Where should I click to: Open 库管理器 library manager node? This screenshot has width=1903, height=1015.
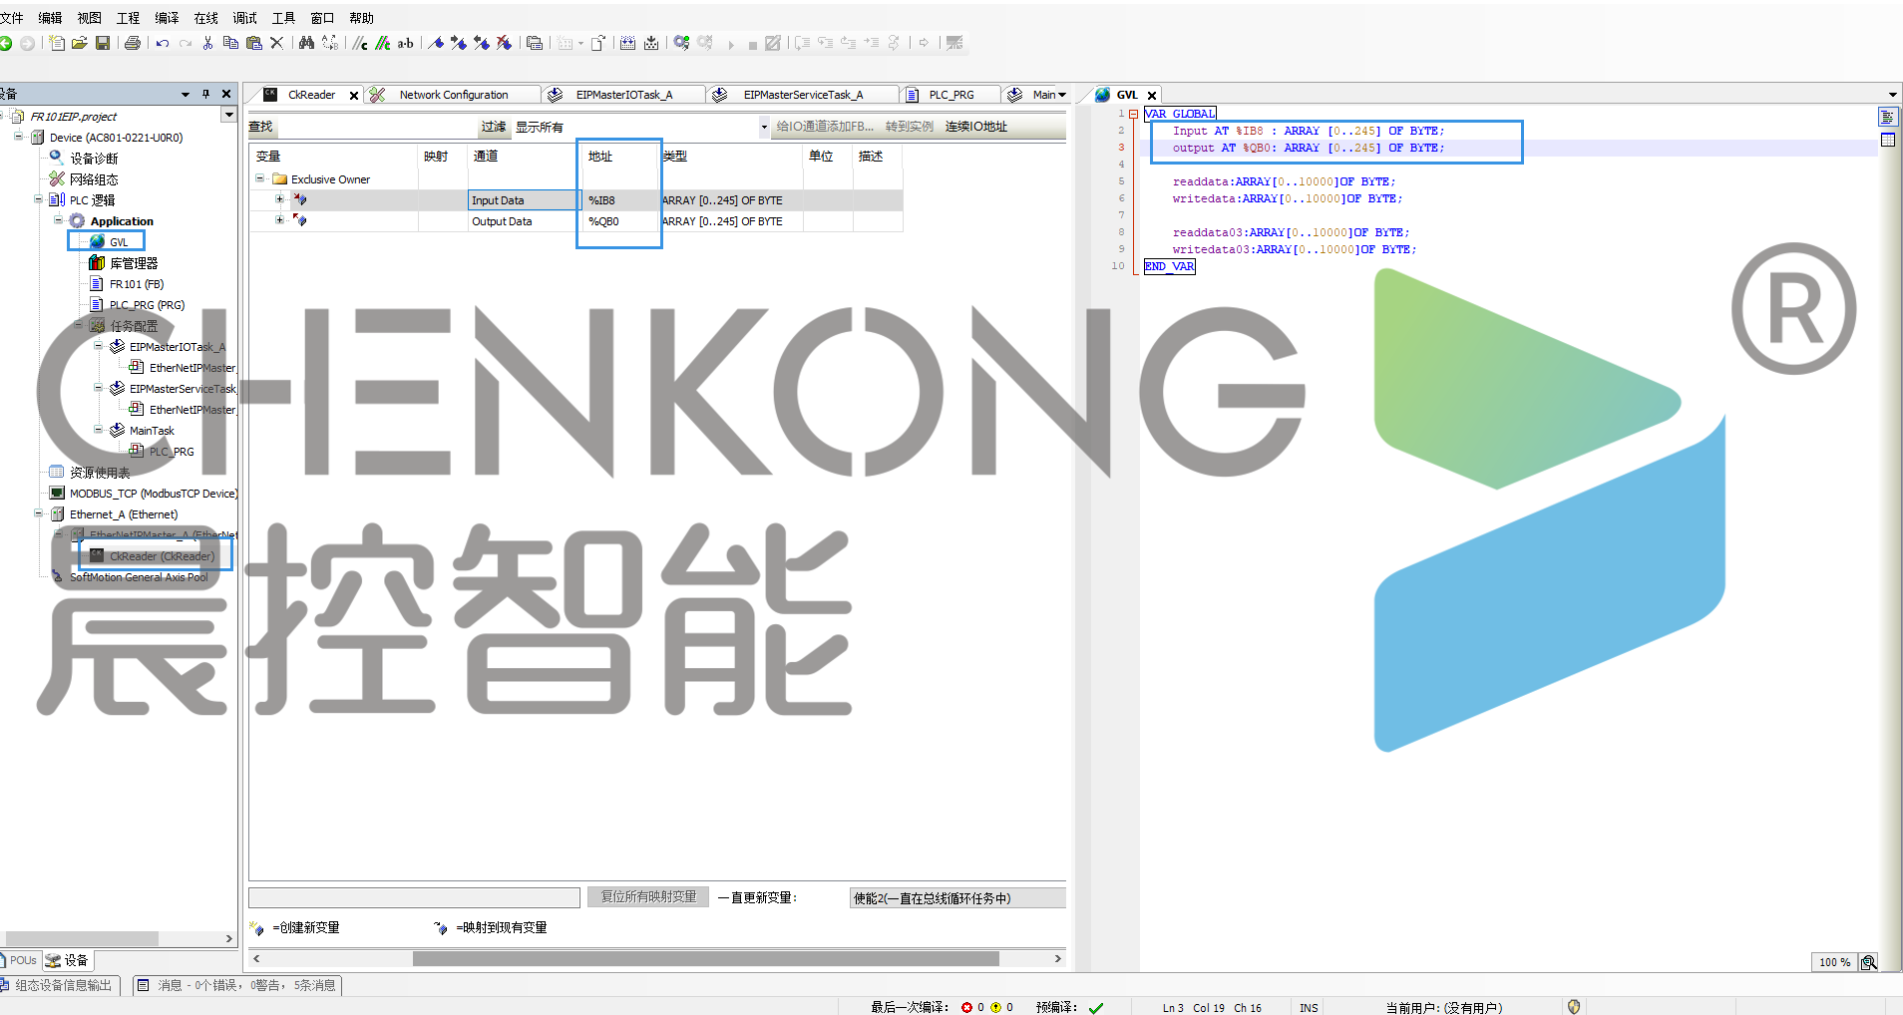(x=134, y=263)
